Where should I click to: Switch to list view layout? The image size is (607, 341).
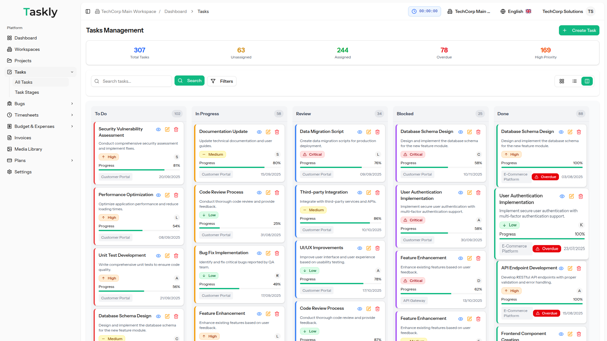pyautogui.click(x=574, y=81)
